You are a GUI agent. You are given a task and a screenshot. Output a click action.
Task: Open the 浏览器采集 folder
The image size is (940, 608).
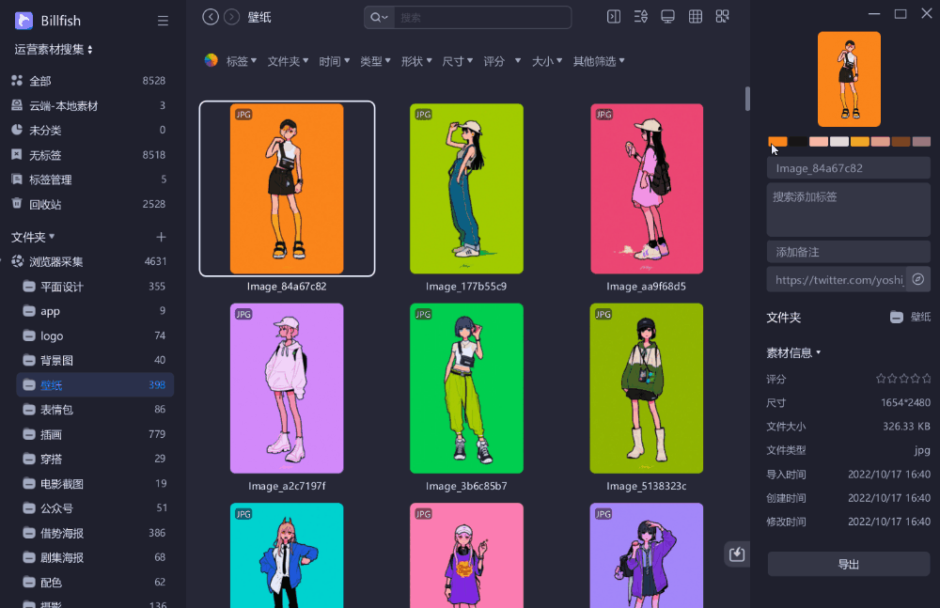pyautogui.click(x=90, y=261)
